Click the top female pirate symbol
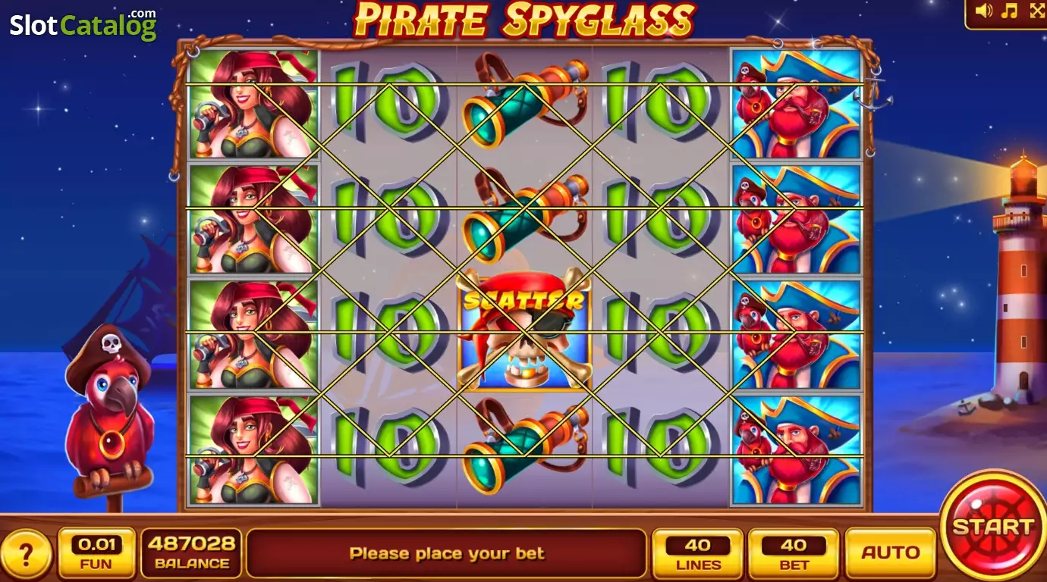This screenshot has width=1047, height=582. coord(253,104)
